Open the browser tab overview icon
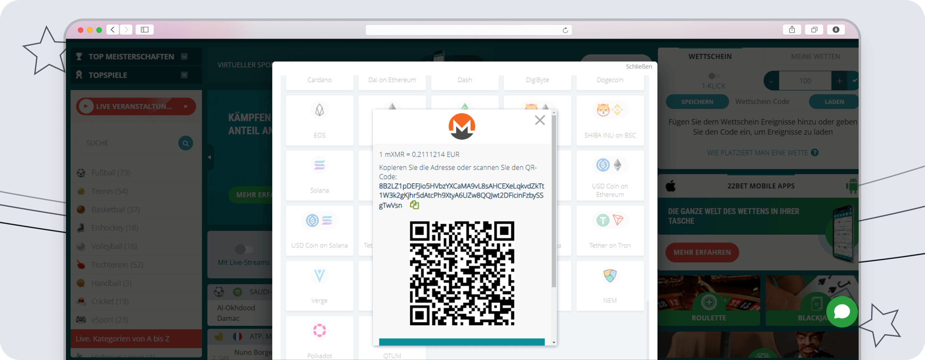Image resolution: width=925 pixels, height=360 pixels. click(x=814, y=30)
